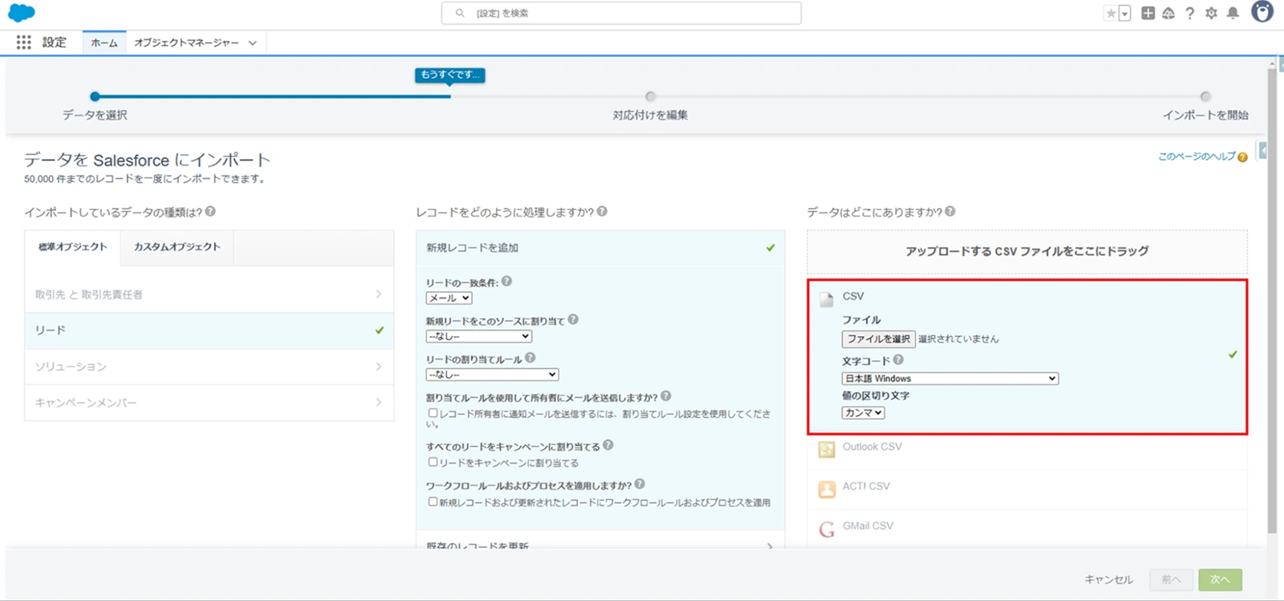This screenshot has width=1284, height=601.
Task: Click the favorites star icon
Action: tap(1111, 14)
